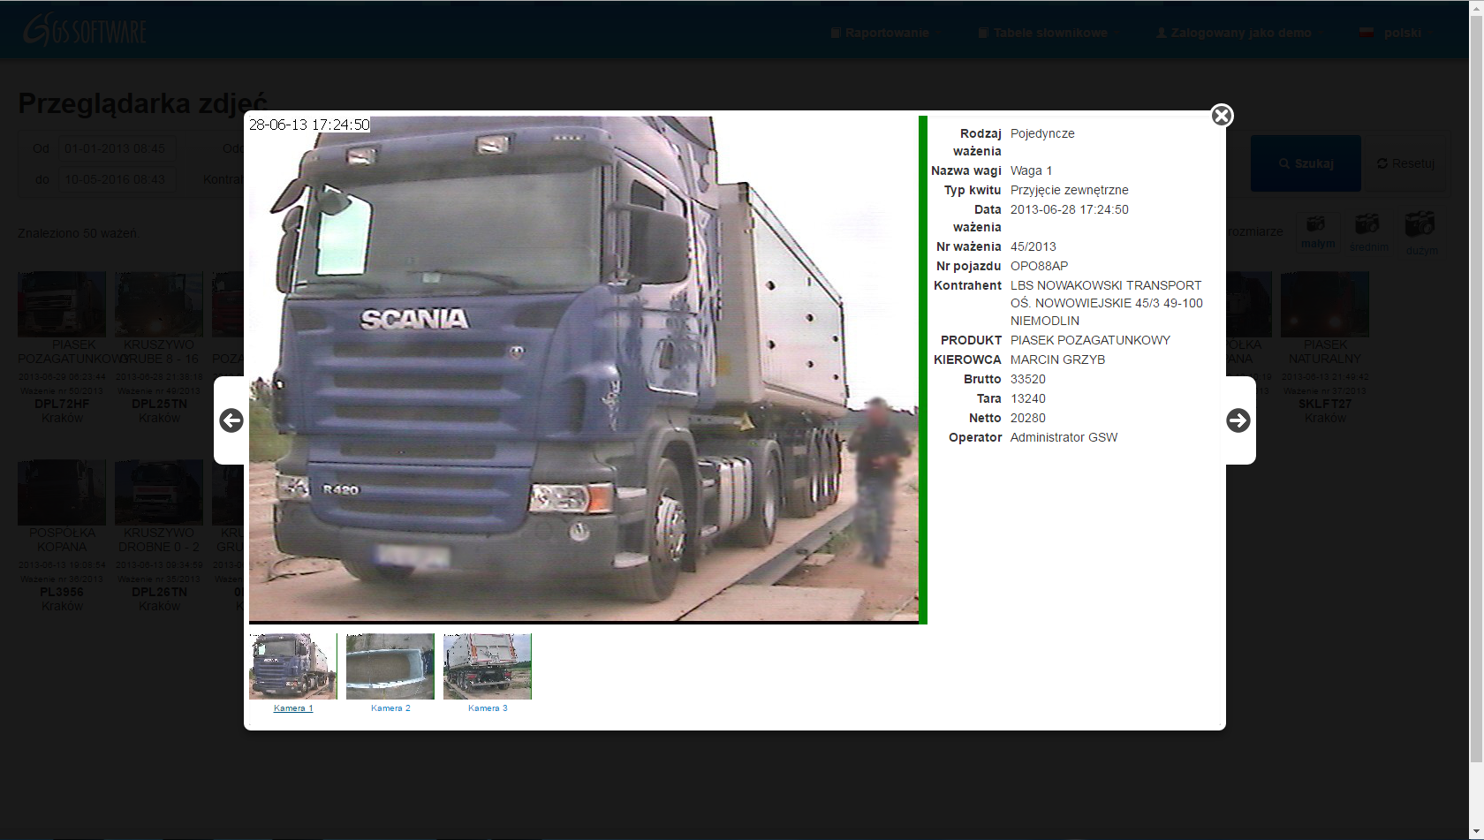Screen dimensions: 1484x840
Task: Open the Zalogowany jako demo menu
Action: [1240, 33]
